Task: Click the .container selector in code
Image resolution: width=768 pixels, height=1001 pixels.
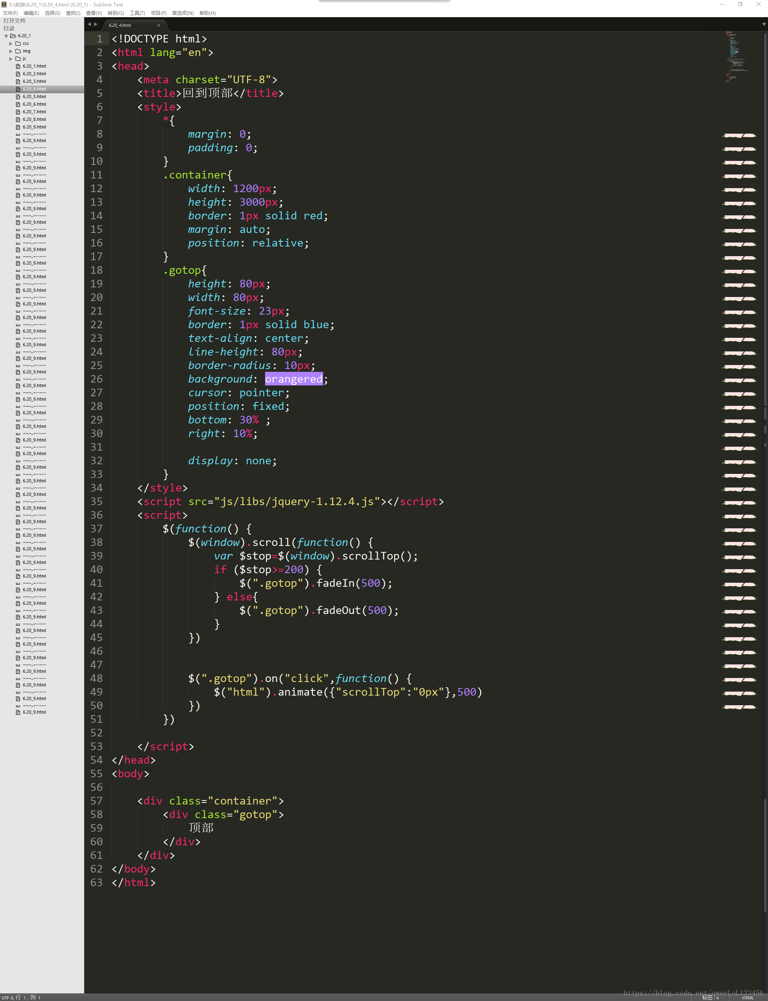Action: click(x=195, y=175)
